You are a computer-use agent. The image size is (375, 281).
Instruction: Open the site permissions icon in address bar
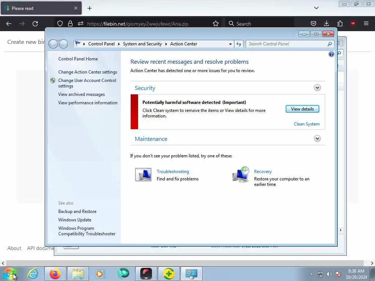(x=80, y=23)
